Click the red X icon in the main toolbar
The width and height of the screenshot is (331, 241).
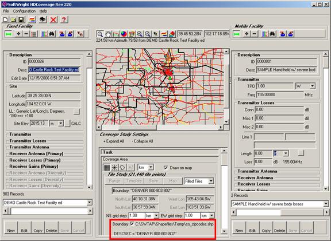click(x=53, y=19)
